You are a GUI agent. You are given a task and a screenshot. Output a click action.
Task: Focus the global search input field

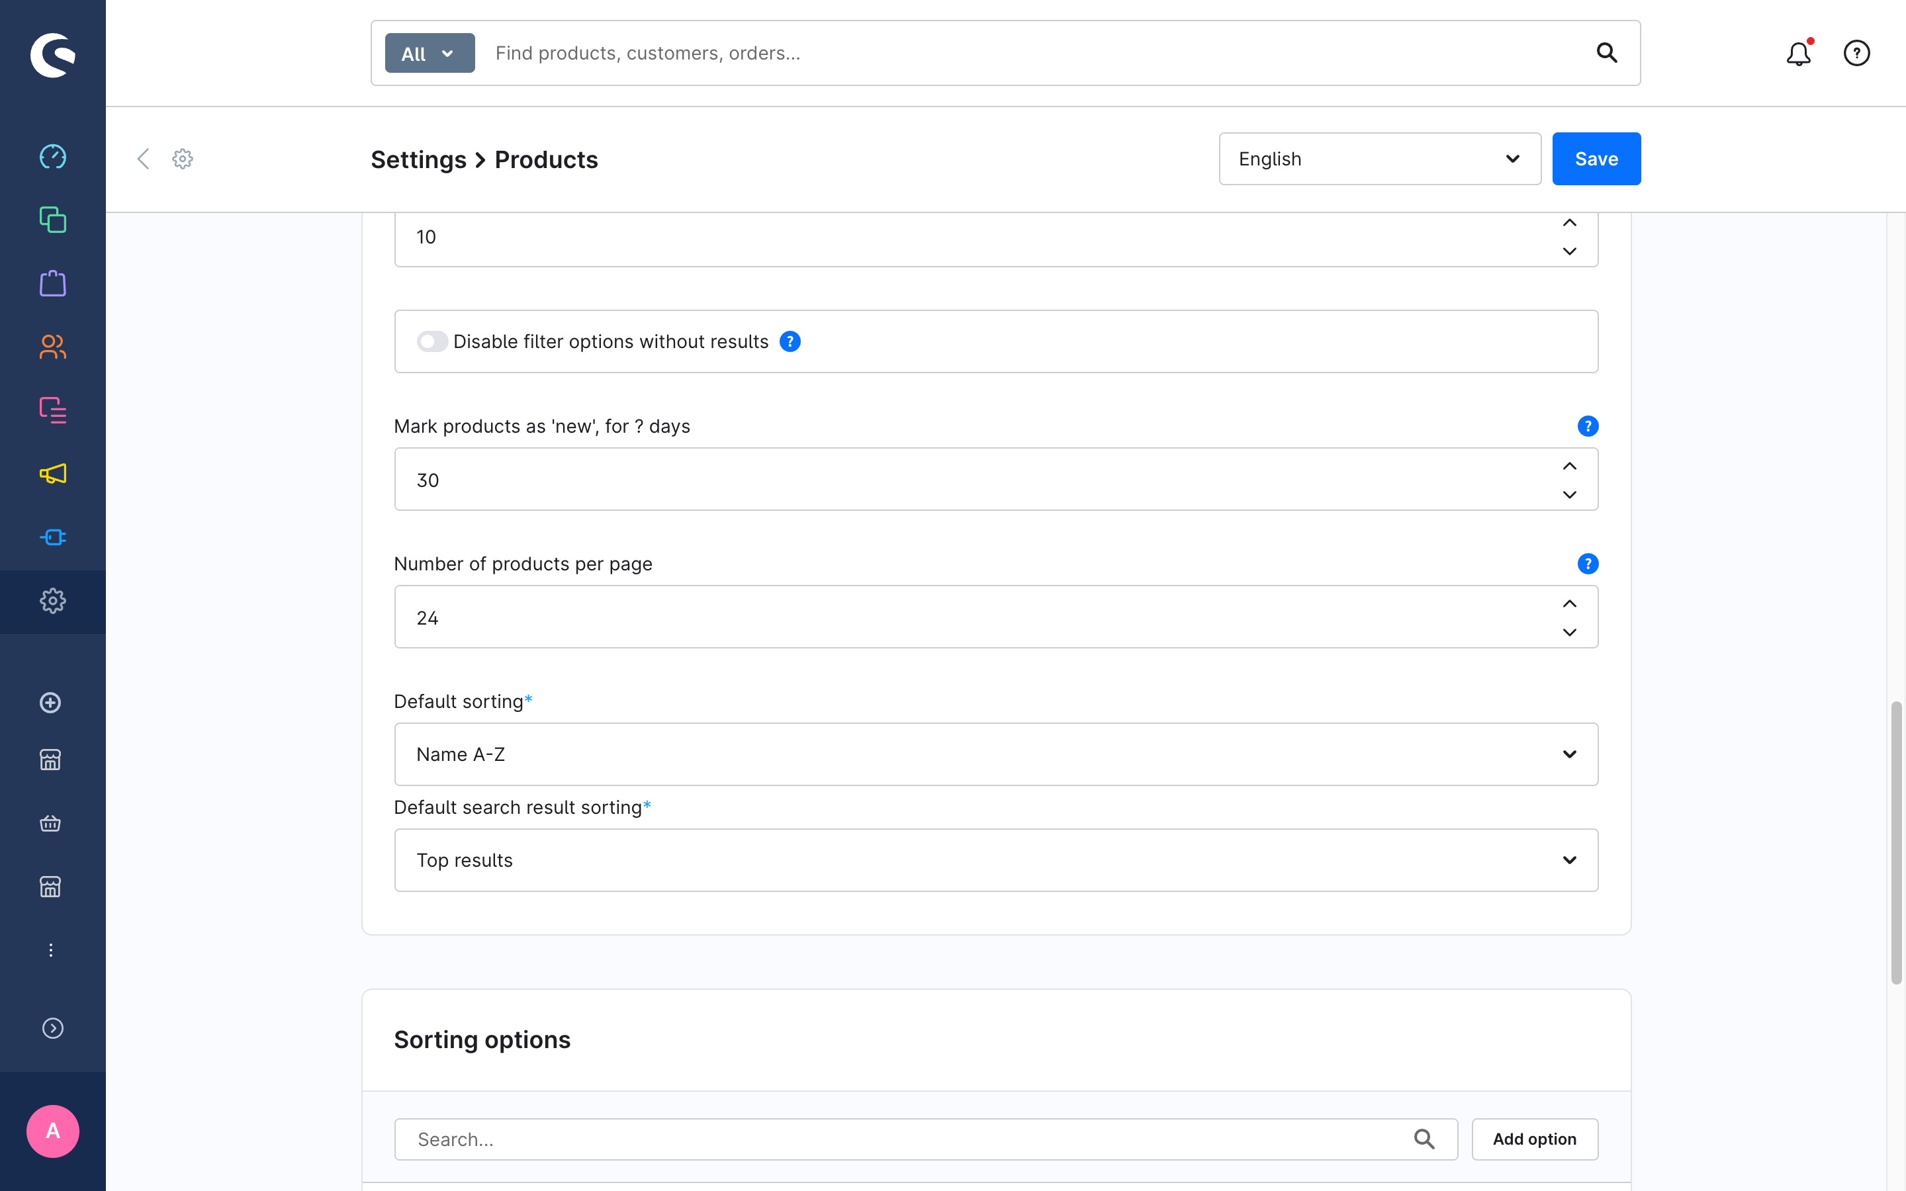[x=1032, y=53]
